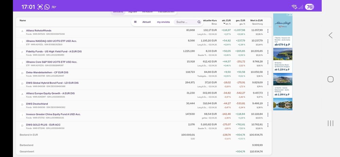Open three-dot menu for DWS Global Hybrid Bond
Viewport: 340px width, 157px height.
click(268, 83)
